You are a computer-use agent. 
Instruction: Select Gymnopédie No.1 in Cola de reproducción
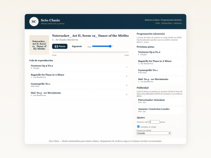tap(79, 85)
